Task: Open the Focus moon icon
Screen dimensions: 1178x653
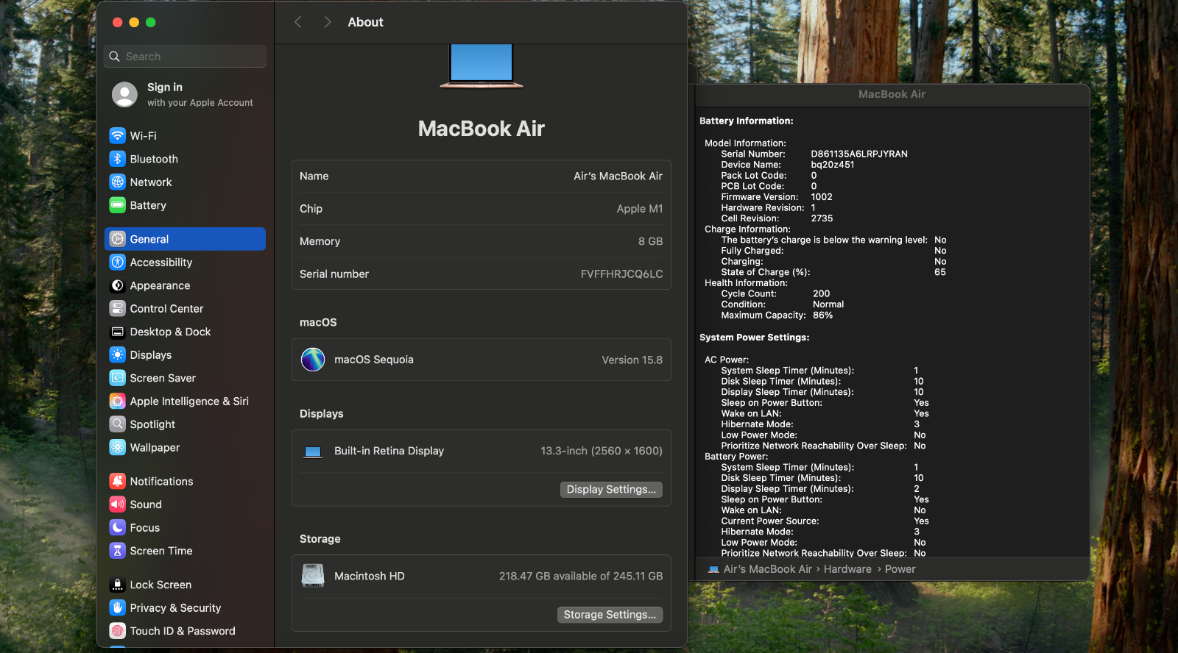Action: [118, 527]
